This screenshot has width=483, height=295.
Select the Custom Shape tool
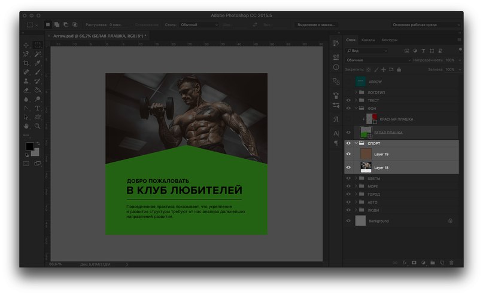[x=38, y=117]
